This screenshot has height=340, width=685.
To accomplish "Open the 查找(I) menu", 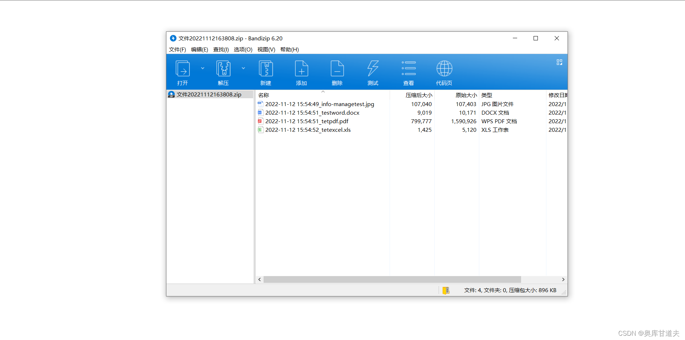I will pos(221,50).
